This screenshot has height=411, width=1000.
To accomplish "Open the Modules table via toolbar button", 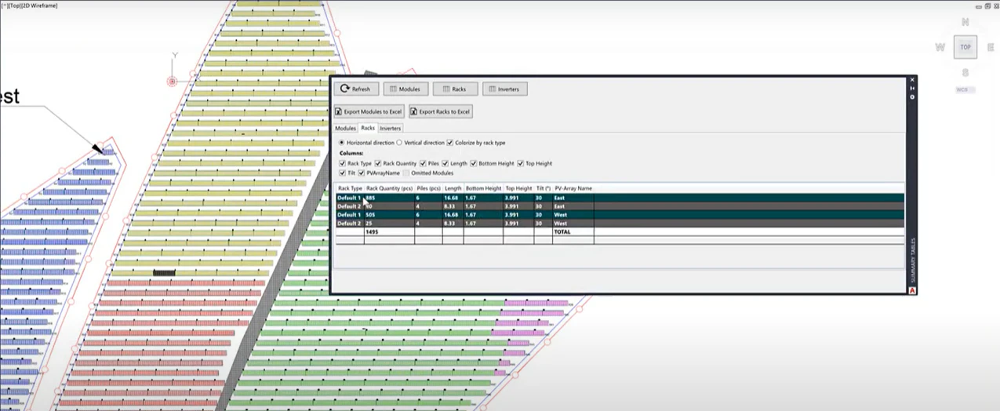I will (x=405, y=89).
